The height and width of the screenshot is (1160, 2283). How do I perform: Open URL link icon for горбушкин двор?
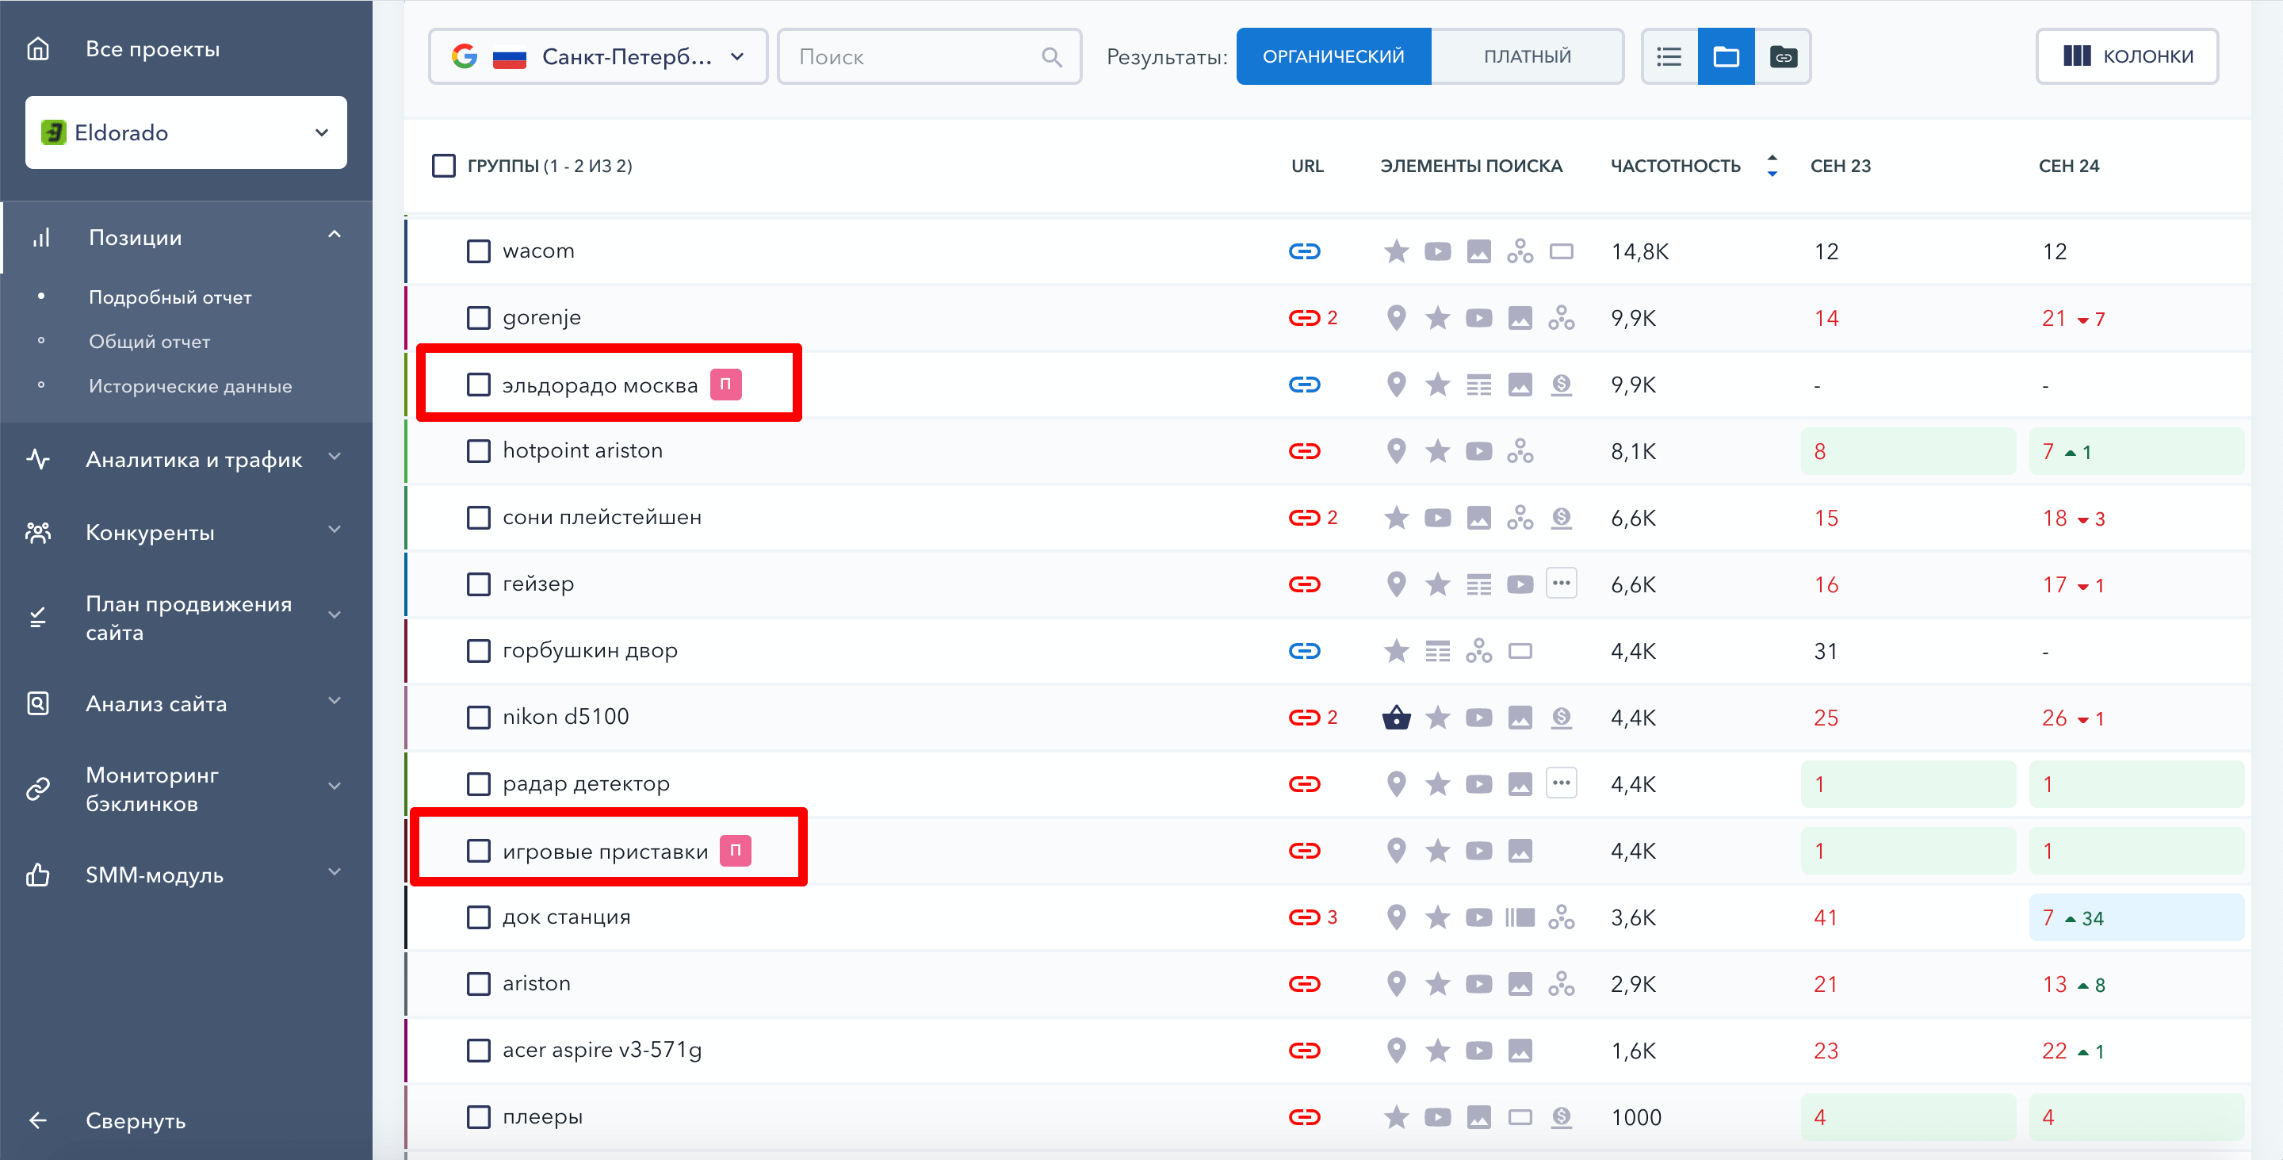pyautogui.click(x=1304, y=651)
